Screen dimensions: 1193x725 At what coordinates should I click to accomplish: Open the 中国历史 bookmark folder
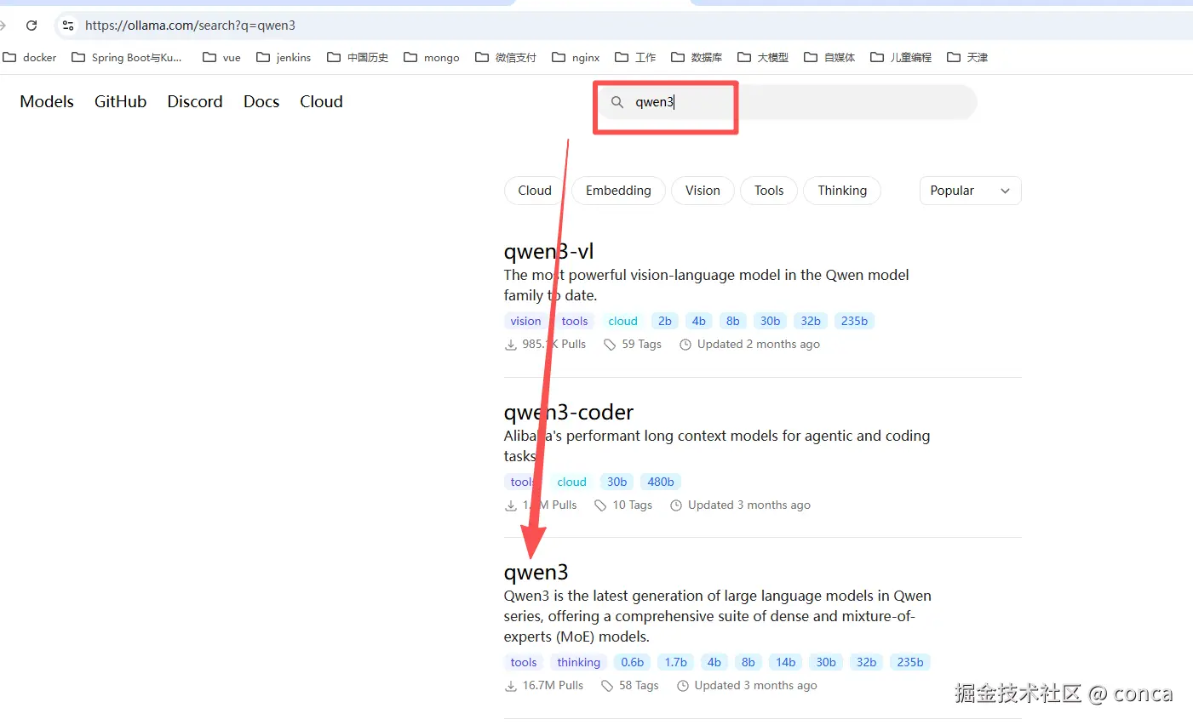pyautogui.click(x=358, y=57)
